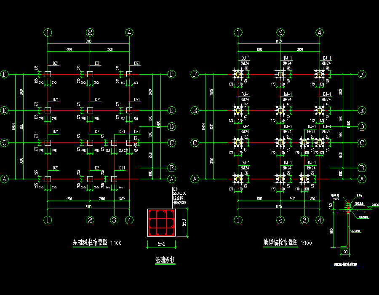Viewport: 379px width, 295px height.
Task: Select the 550 horizontal dimension under column section
Action: click(x=161, y=244)
